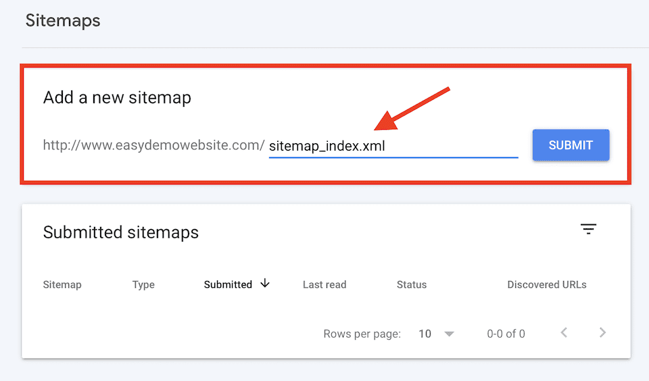Sort by the Status column header

(412, 284)
